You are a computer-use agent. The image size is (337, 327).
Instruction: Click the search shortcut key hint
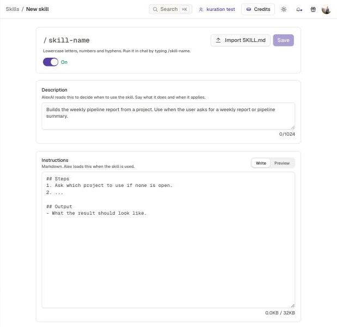[185, 9]
